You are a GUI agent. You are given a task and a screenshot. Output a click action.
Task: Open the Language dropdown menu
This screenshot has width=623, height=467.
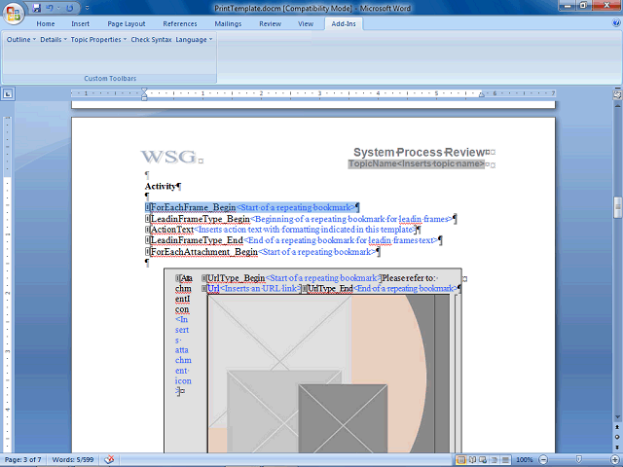coord(195,39)
